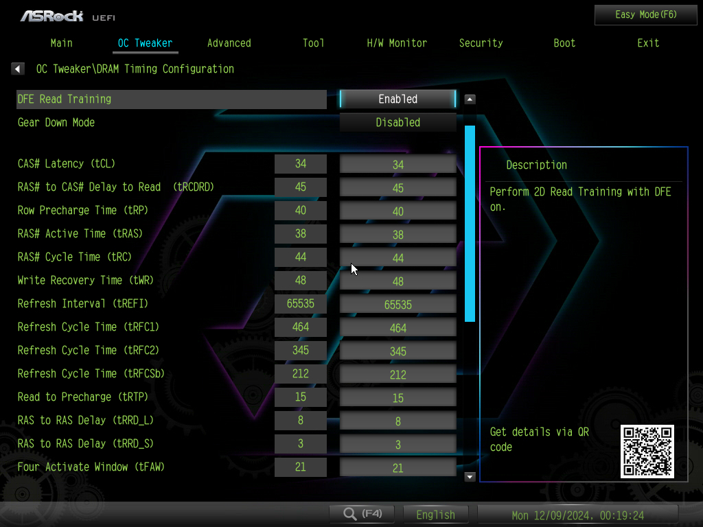This screenshot has height=527, width=703.
Task: Click the Get details via QR code text
Action: (x=540, y=439)
